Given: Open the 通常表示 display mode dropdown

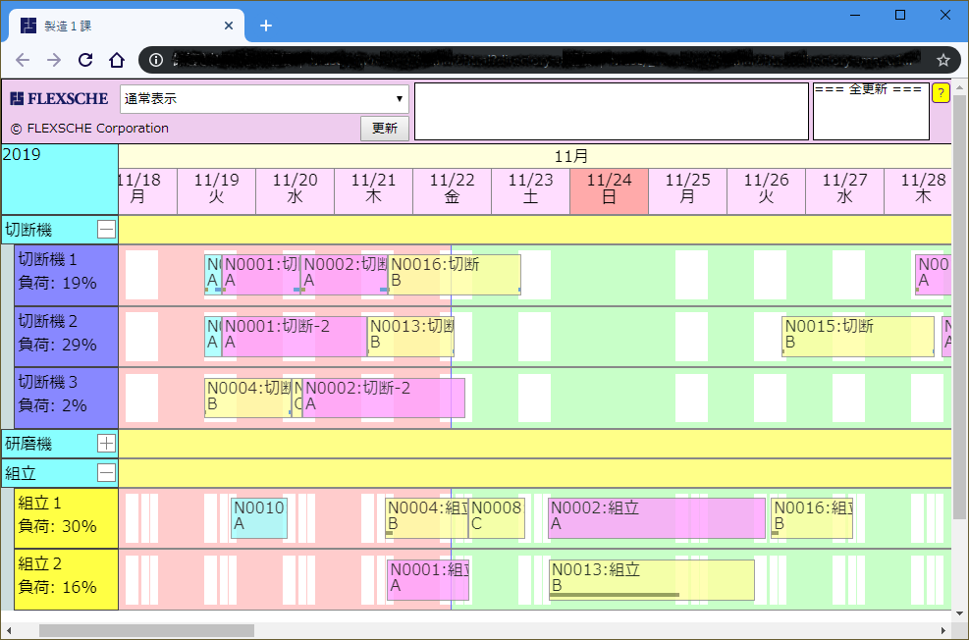Looking at the screenshot, I should [x=264, y=99].
